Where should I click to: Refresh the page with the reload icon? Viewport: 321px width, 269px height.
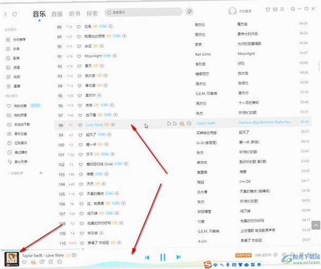pos(15,14)
